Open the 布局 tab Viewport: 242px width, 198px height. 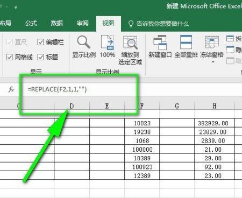coord(5,23)
